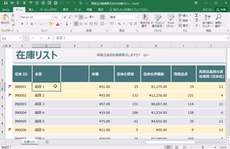Switch to the ページ レイアウト tab
230x149 pixels.
click(48, 10)
